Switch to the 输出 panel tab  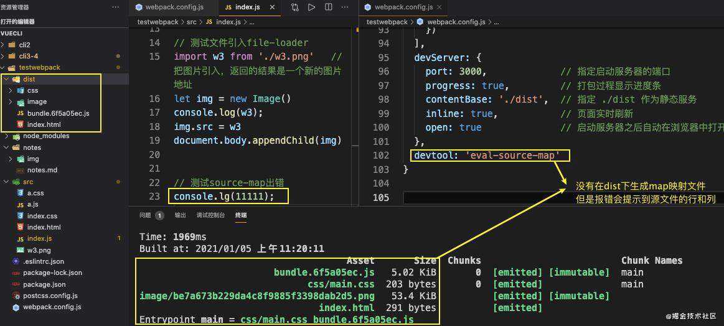click(180, 215)
